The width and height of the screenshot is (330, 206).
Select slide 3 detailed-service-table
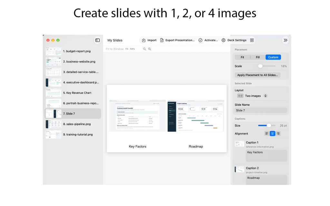73,72
